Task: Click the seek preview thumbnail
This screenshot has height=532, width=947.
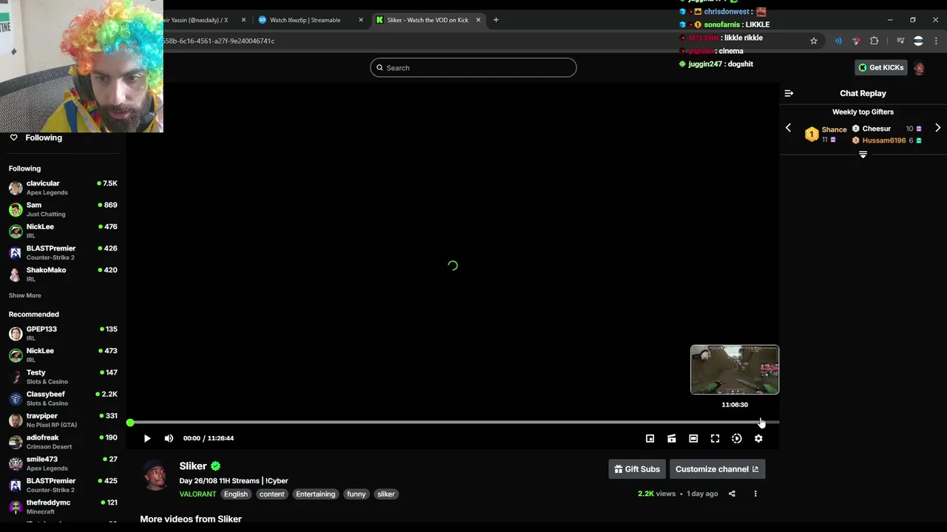Action: 735,369
